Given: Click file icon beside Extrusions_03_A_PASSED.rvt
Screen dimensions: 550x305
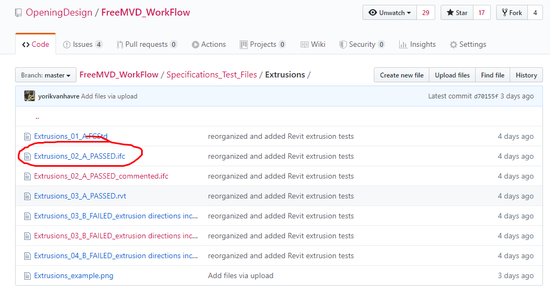Looking at the screenshot, I should tap(27, 196).
